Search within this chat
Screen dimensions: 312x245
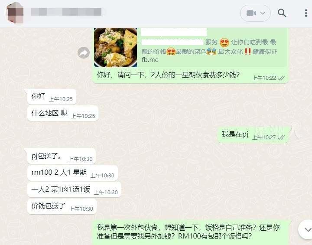pos(282,13)
